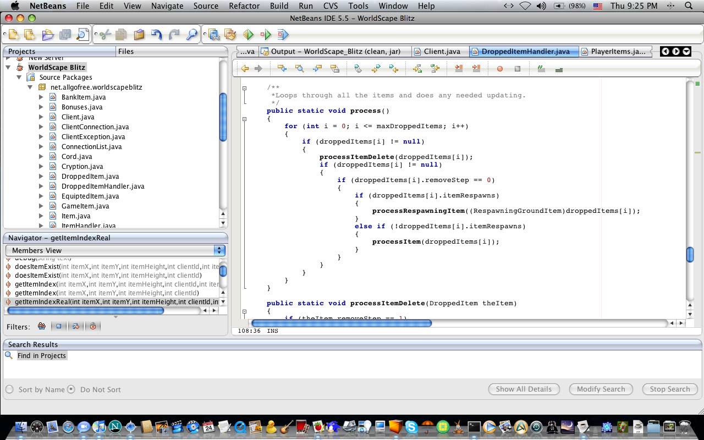The width and height of the screenshot is (704, 440).
Task: Expand the Client.java tree node
Action: pos(41,117)
